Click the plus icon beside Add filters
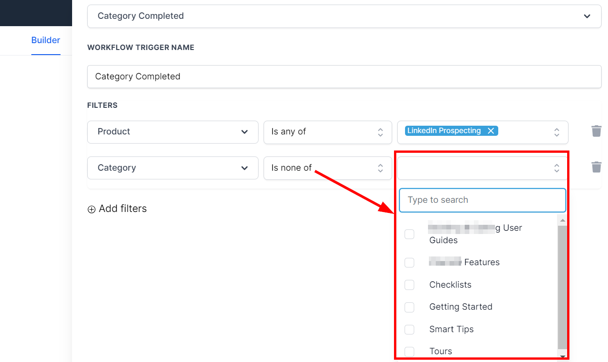 pyautogui.click(x=91, y=209)
